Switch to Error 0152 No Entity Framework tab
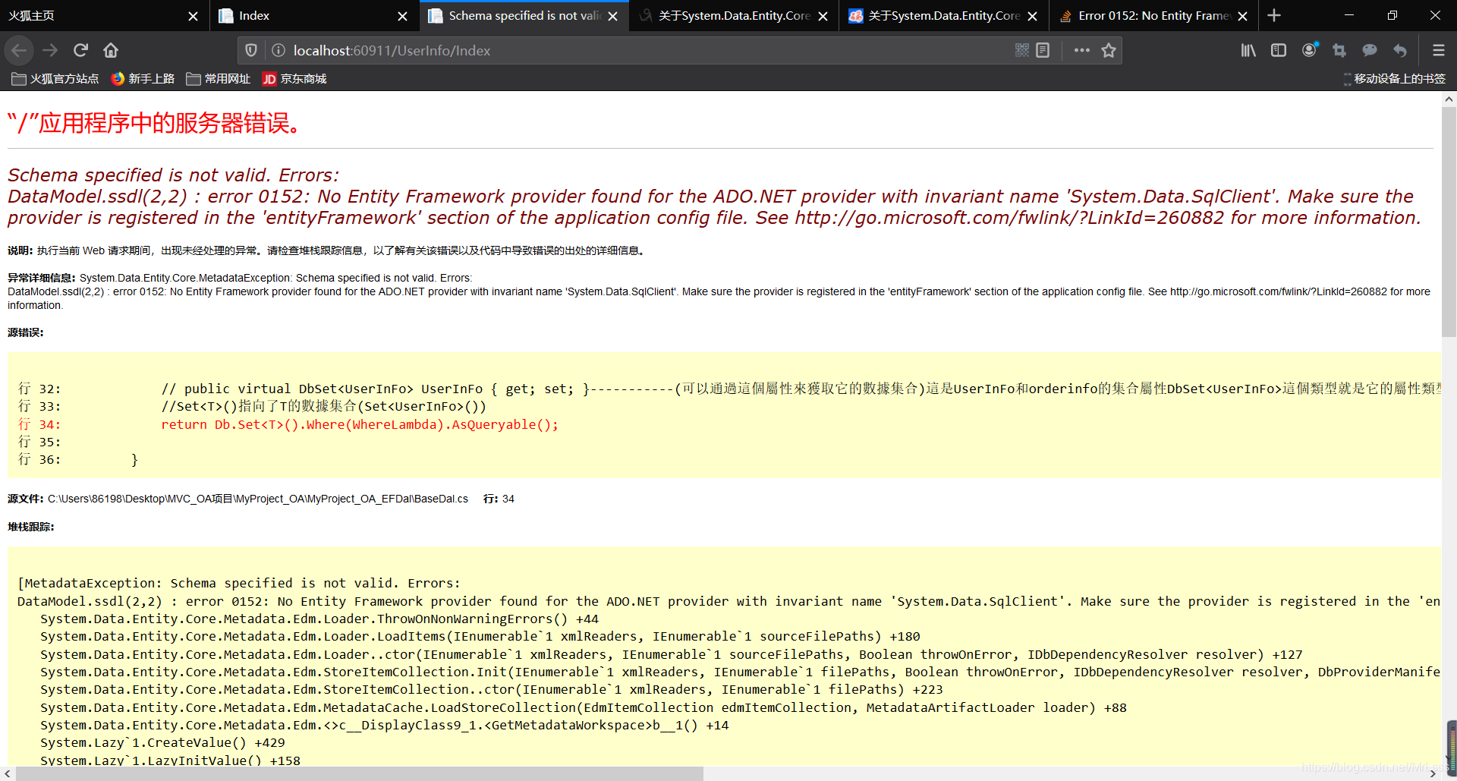The image size is (1457, 781). coord(1153,16)
